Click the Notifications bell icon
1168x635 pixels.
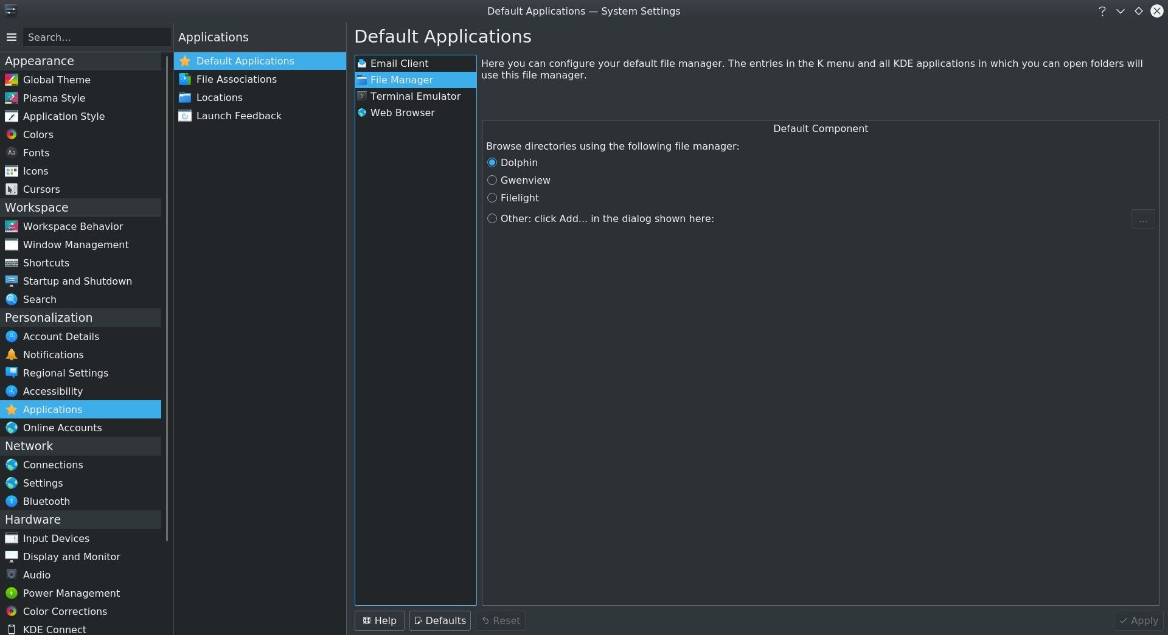(x=12, y=355)
